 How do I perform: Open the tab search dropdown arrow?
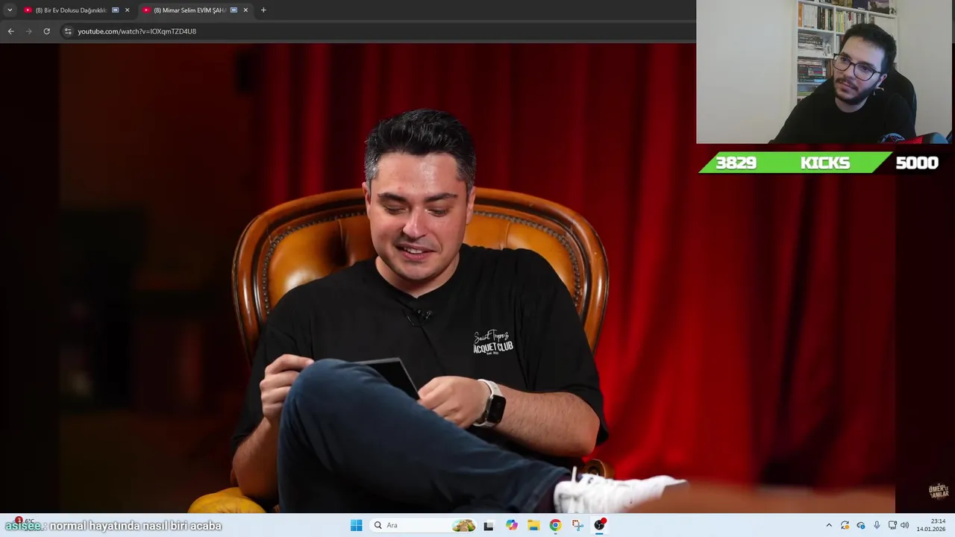point(9,10)
